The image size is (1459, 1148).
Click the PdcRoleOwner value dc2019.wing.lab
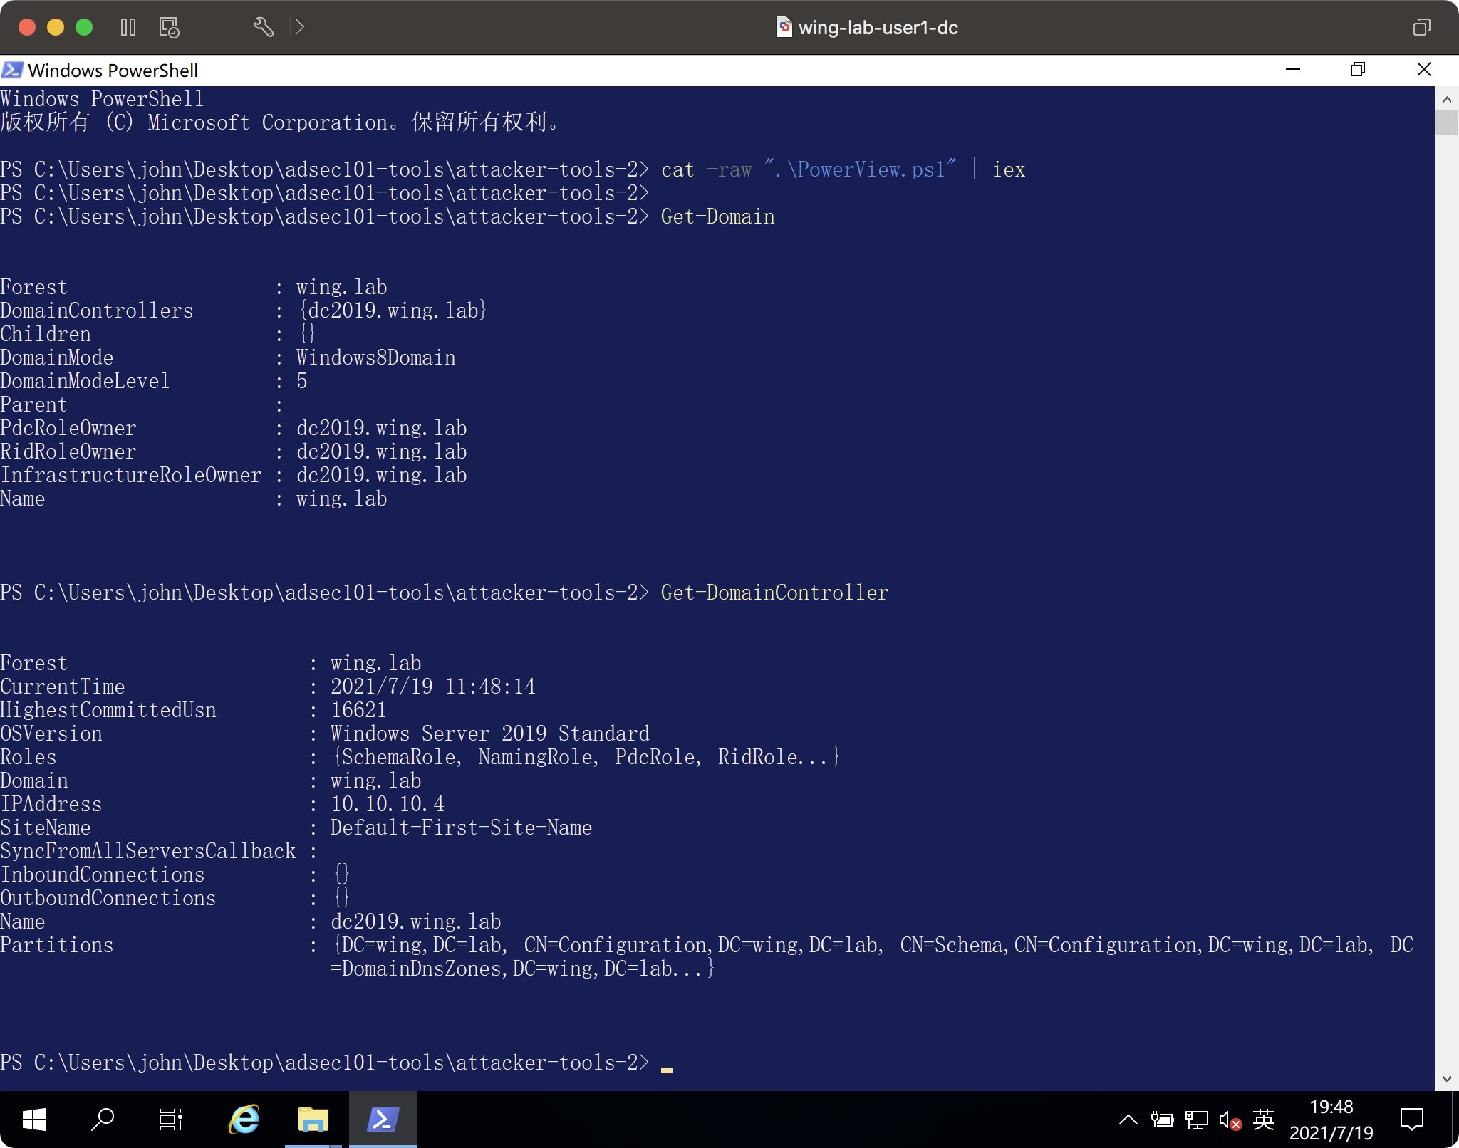381,428
